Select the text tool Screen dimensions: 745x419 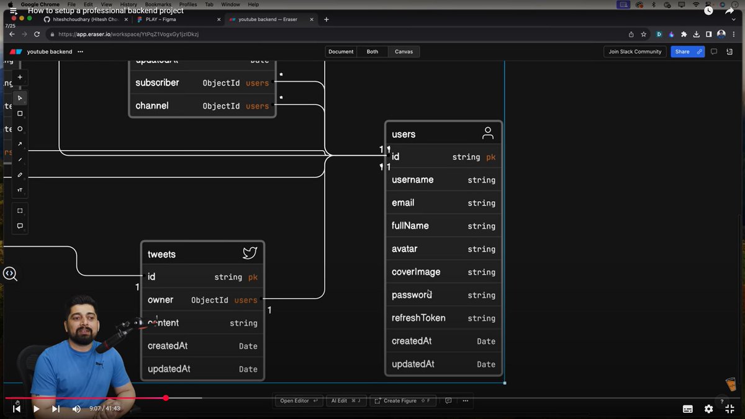(20, 190)
